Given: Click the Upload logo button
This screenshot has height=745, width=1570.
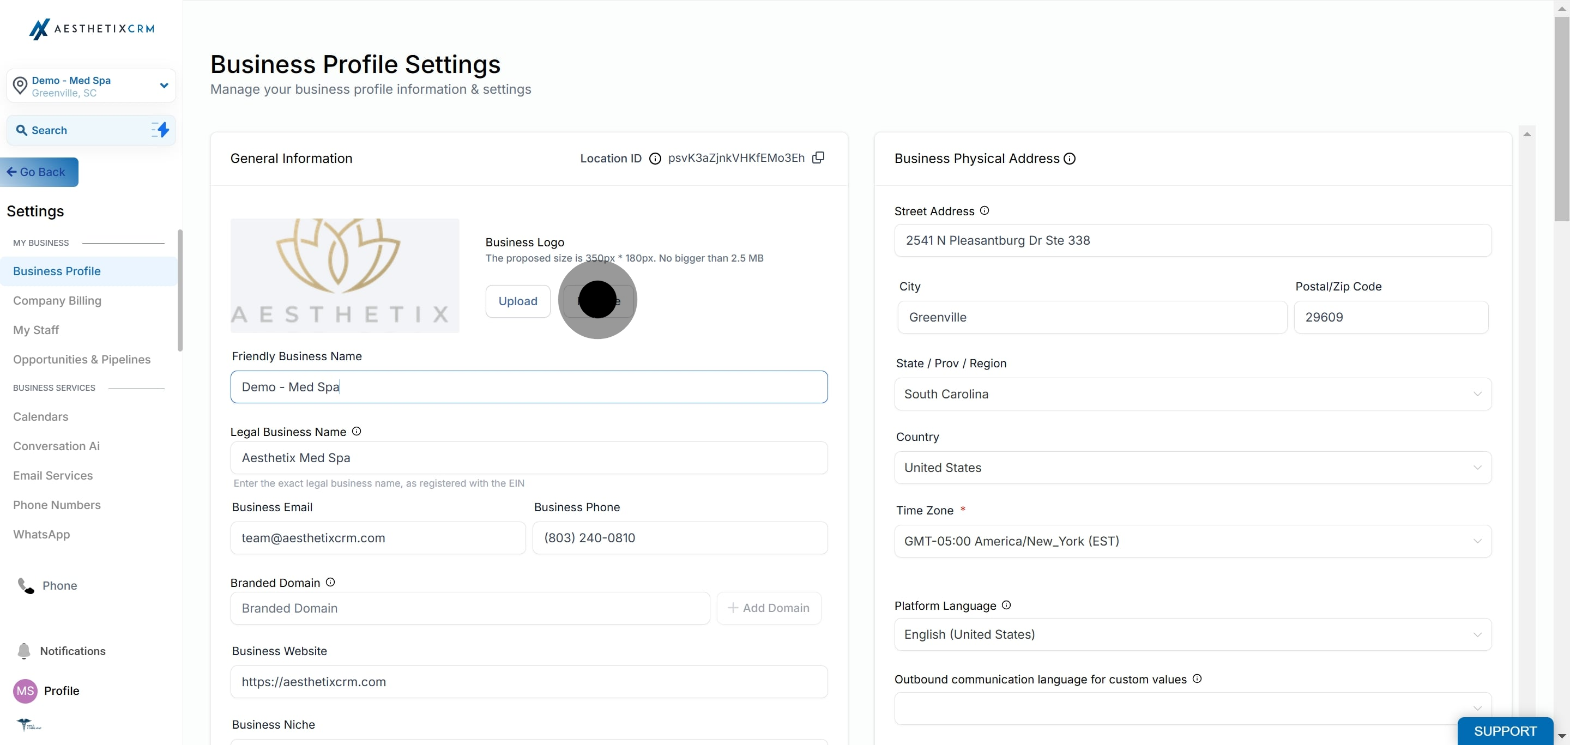Looking at the screenshot, I should tap(517, 301).
